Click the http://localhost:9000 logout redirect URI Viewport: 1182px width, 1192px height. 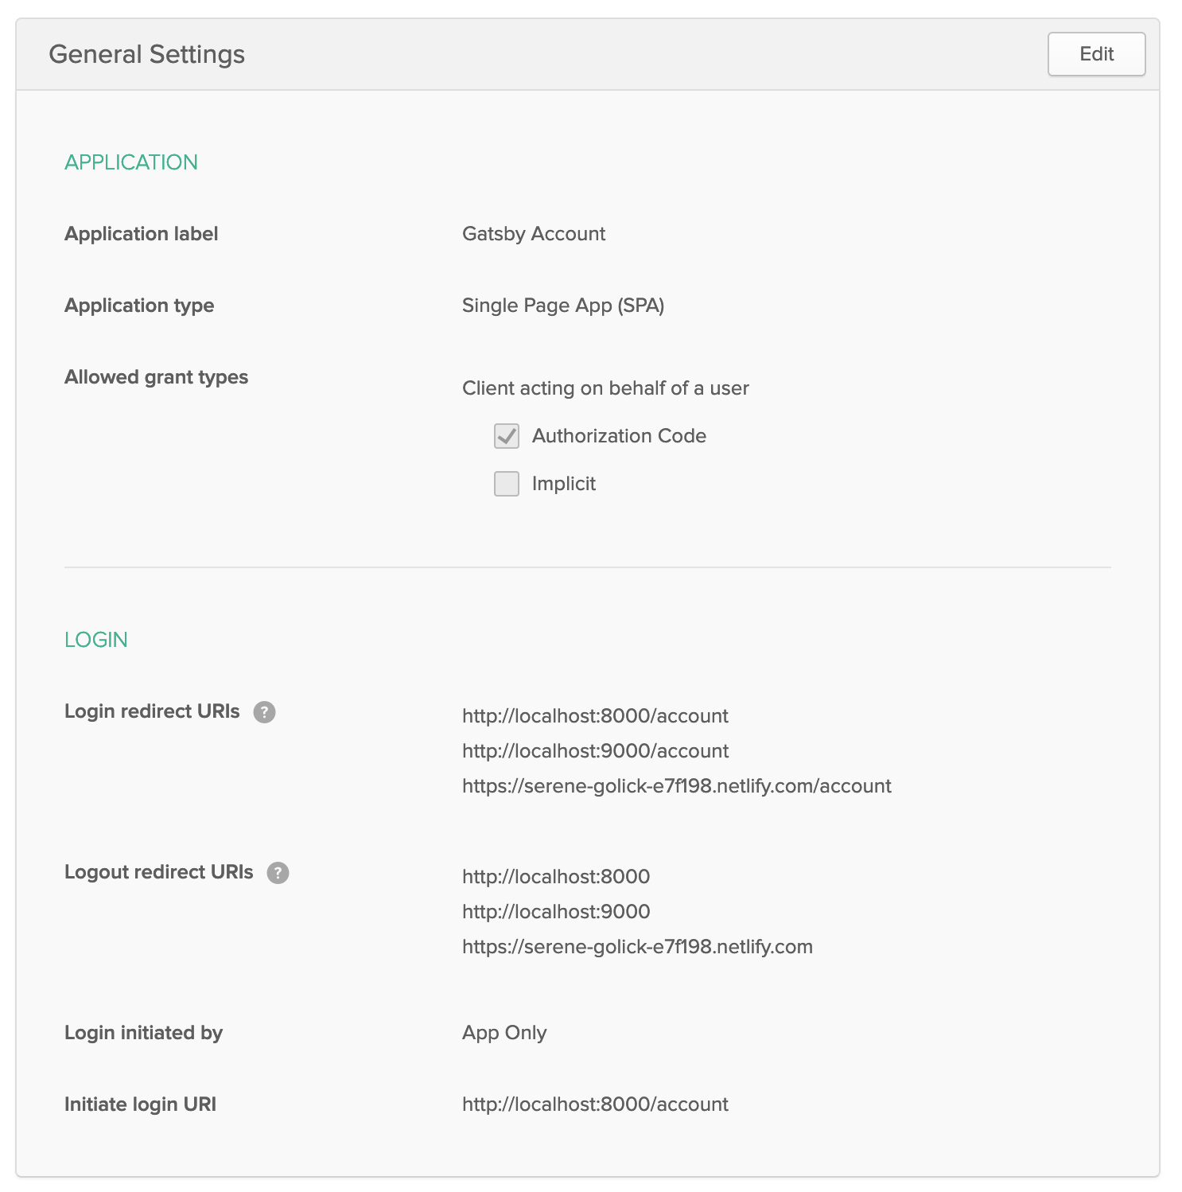pos(556,912)
